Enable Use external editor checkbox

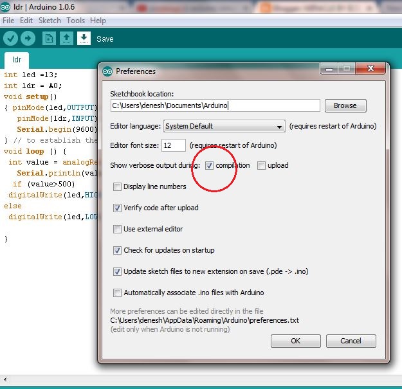click(x=117, y=229)
